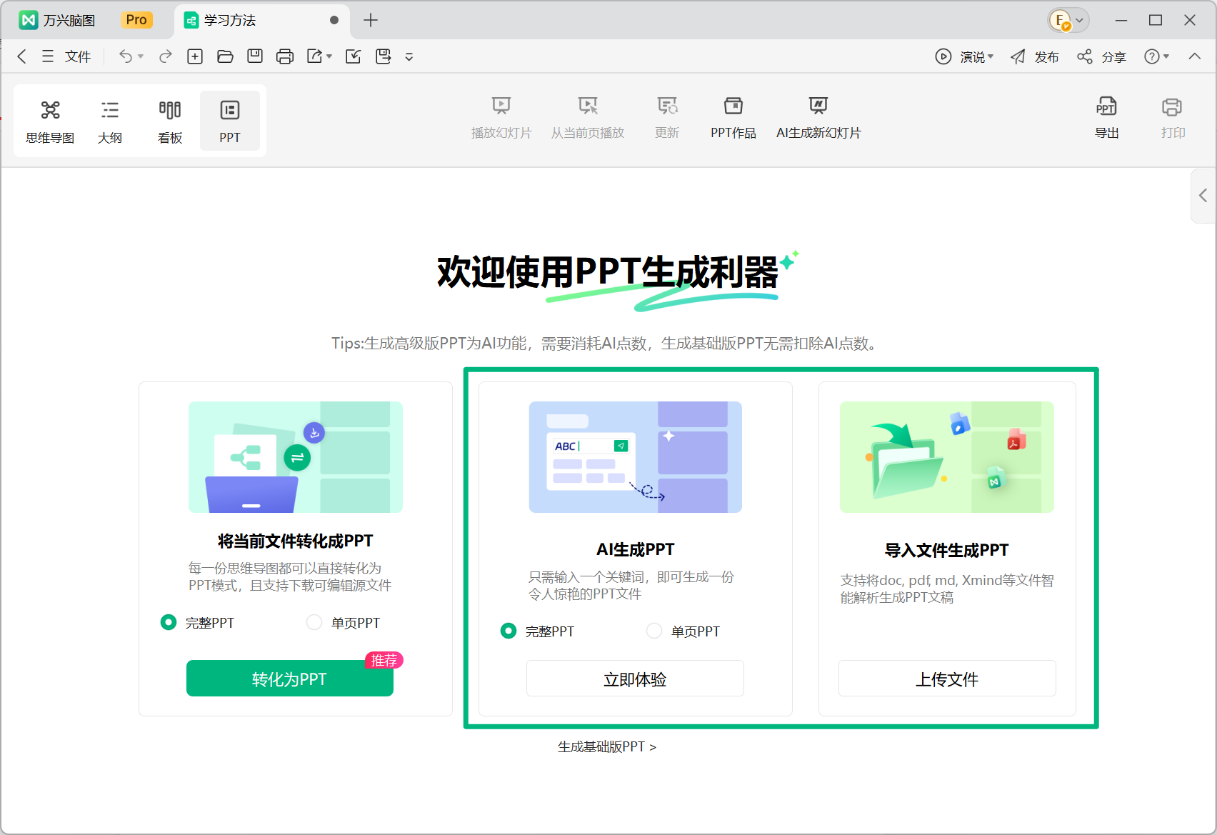Click the 将当前文件转化成PPT illustration
1217x835 pixels.
(296, 457)
